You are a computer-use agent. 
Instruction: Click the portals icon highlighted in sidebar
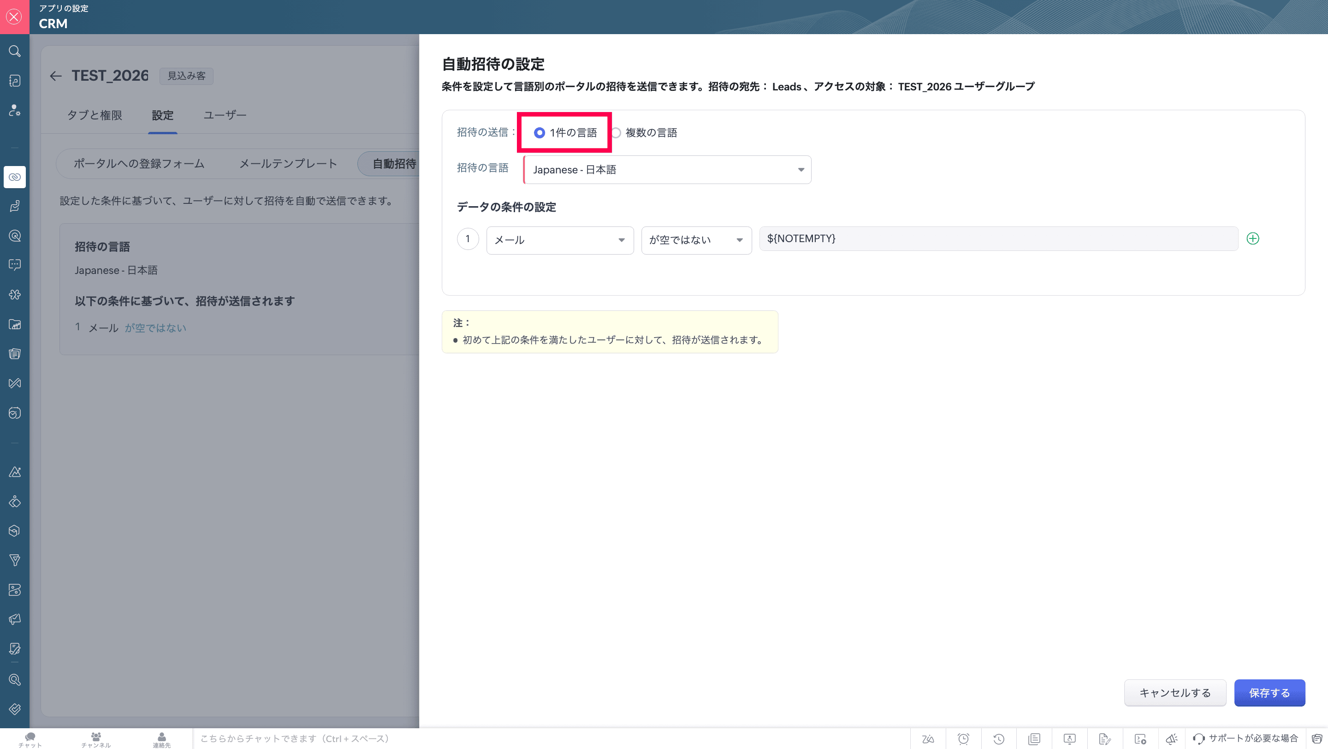(x=14, y=177)
